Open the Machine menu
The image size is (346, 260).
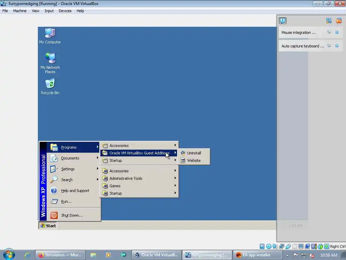(20, 11)
